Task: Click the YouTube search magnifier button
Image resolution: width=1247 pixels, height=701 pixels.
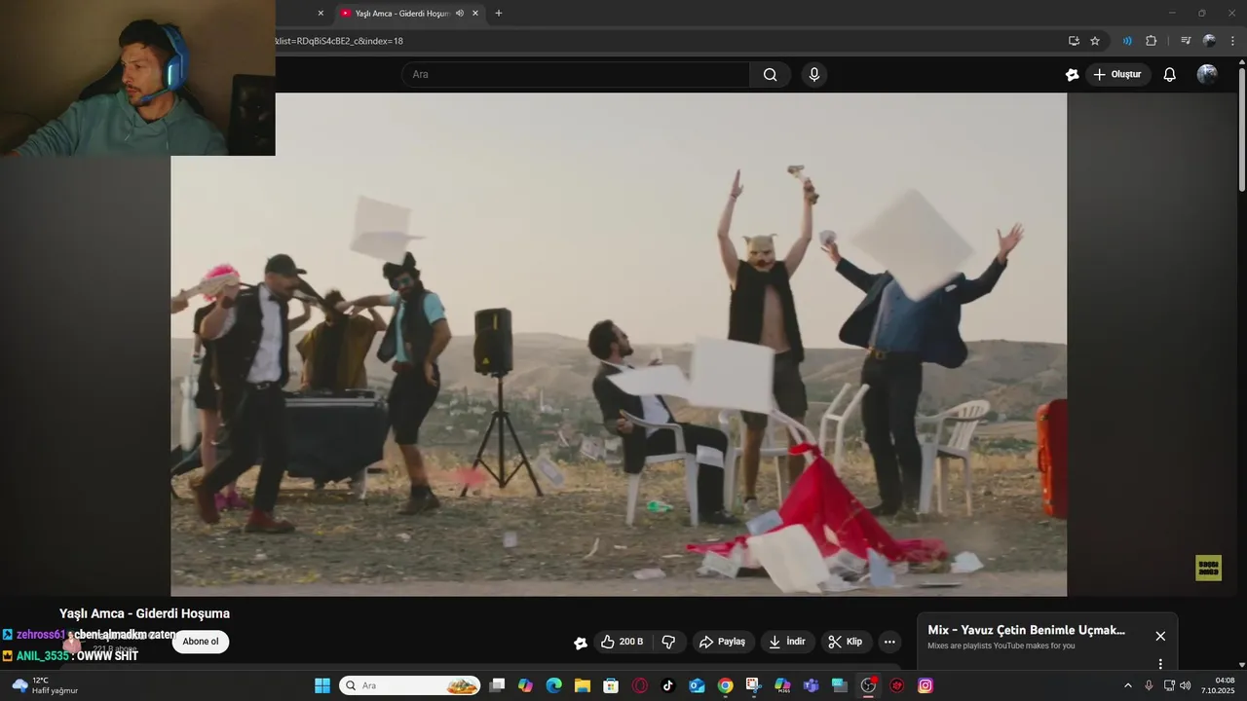Action: click(770, 75)
